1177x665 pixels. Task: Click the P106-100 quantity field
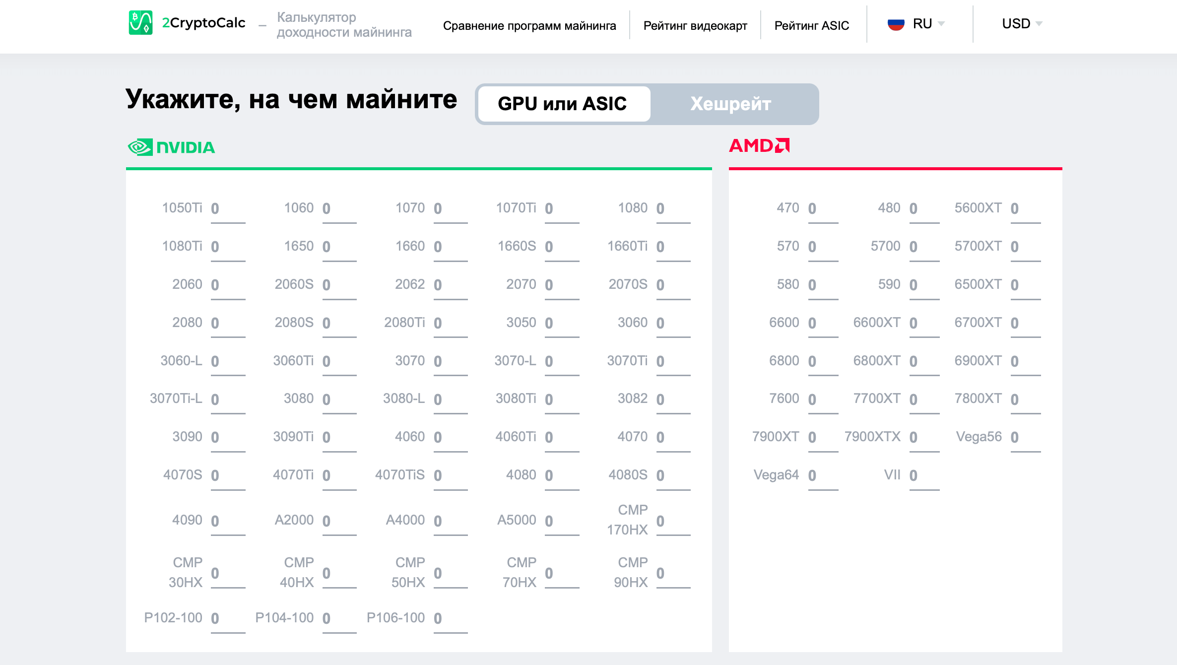(x=451, y=619)
